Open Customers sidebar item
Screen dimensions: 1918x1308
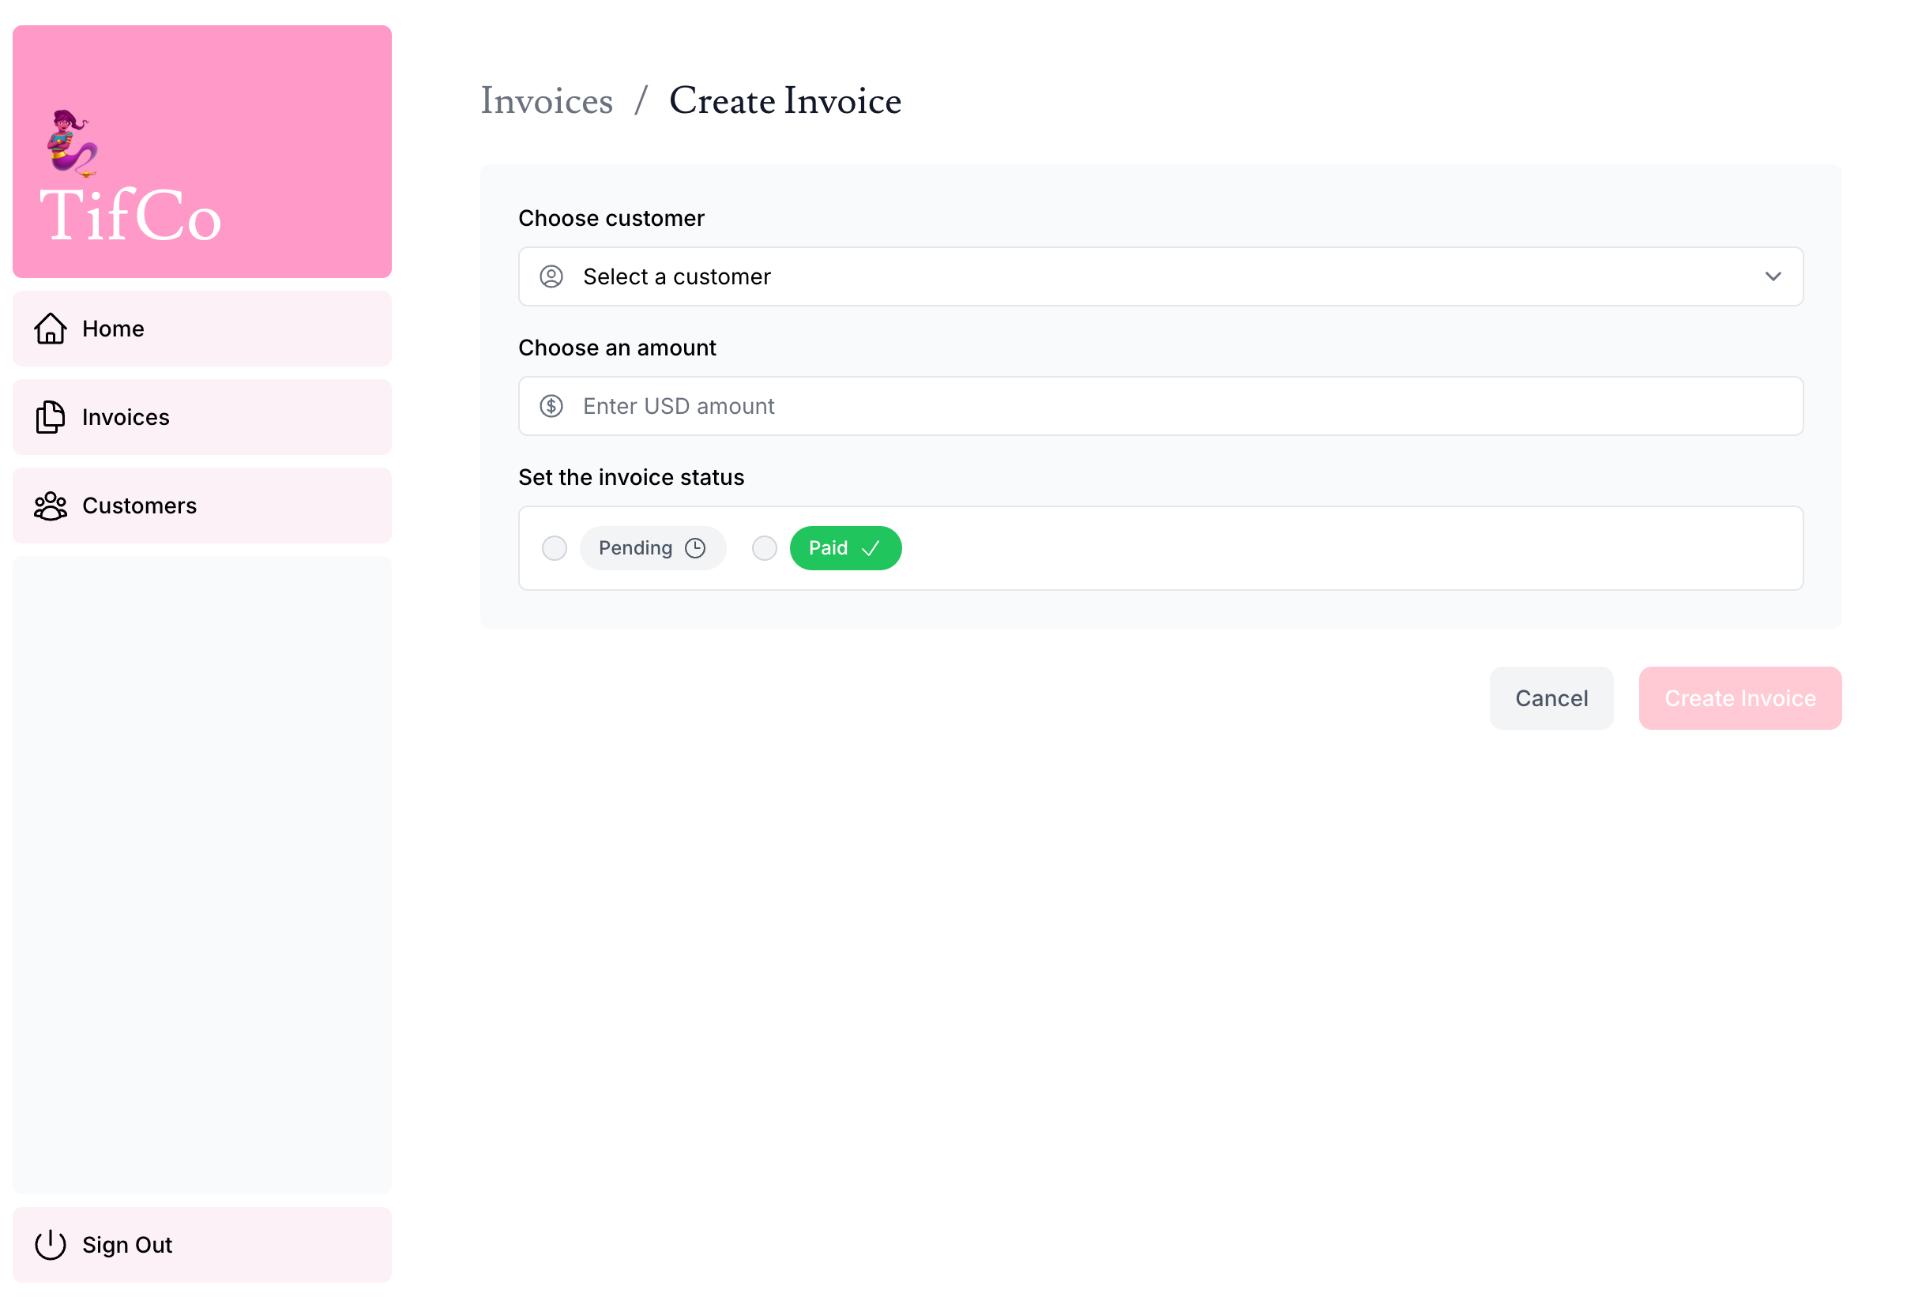(202, 506)
